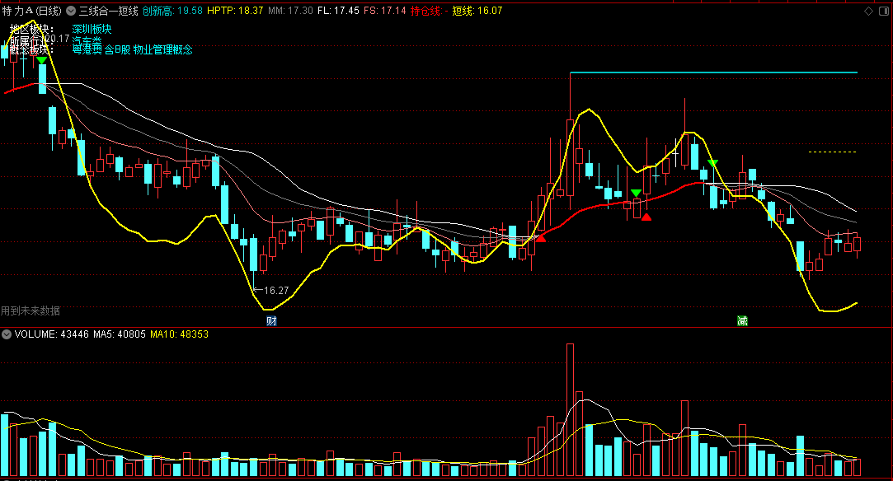The image size is (893, 481).
Task: Click the cyan horizontal new-high line
Action: point(713,72)
